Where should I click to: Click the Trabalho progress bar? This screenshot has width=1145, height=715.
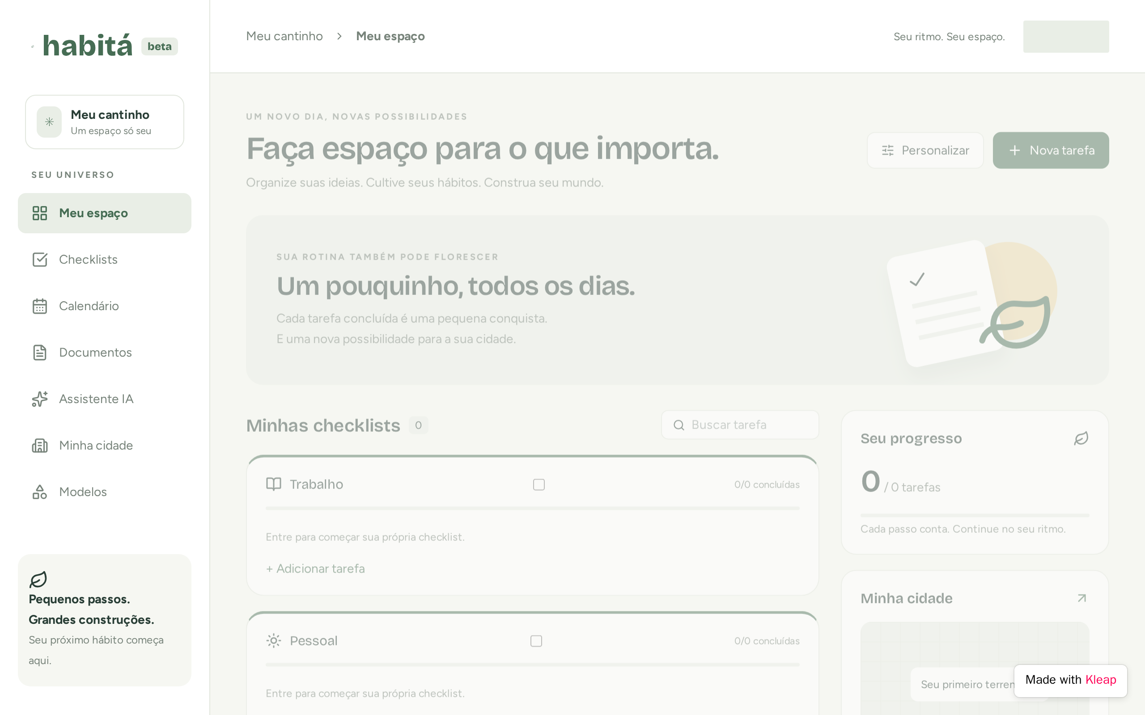(x=532, y=509)
